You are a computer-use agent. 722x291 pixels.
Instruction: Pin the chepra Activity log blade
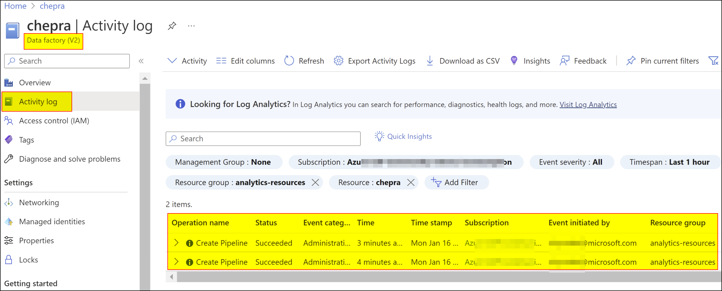(172, 26)
